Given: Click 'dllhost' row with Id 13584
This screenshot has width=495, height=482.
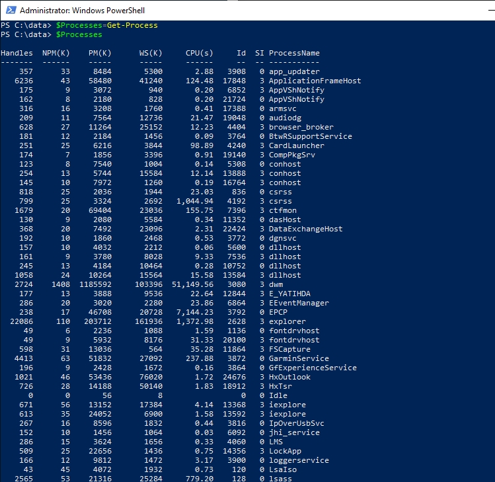Looking at the screenshot, I should click(x=151, y=275).
